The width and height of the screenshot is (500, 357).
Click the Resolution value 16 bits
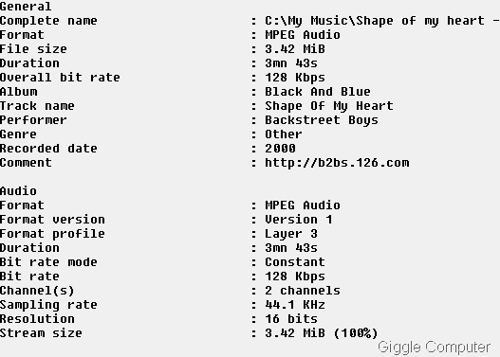(x=291, y=319)
